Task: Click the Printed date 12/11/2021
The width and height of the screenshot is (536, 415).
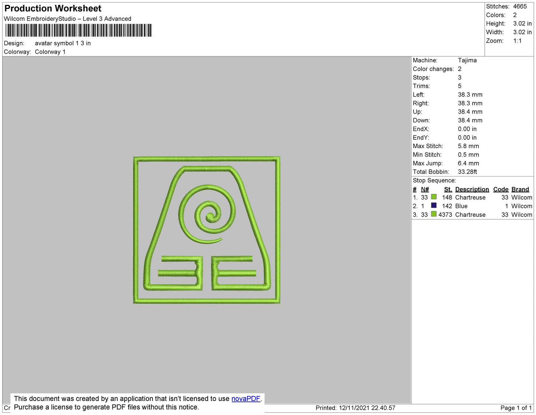Action: [x=354, y=408]
